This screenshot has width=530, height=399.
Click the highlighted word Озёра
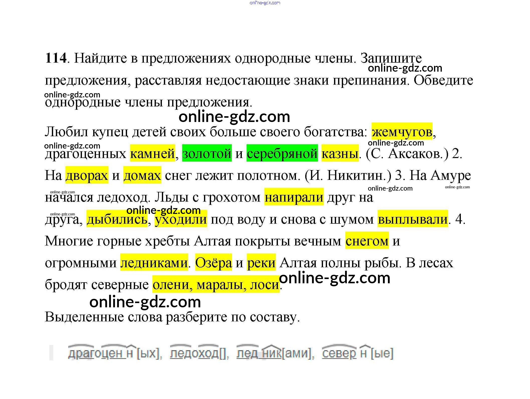coord(214,262)
